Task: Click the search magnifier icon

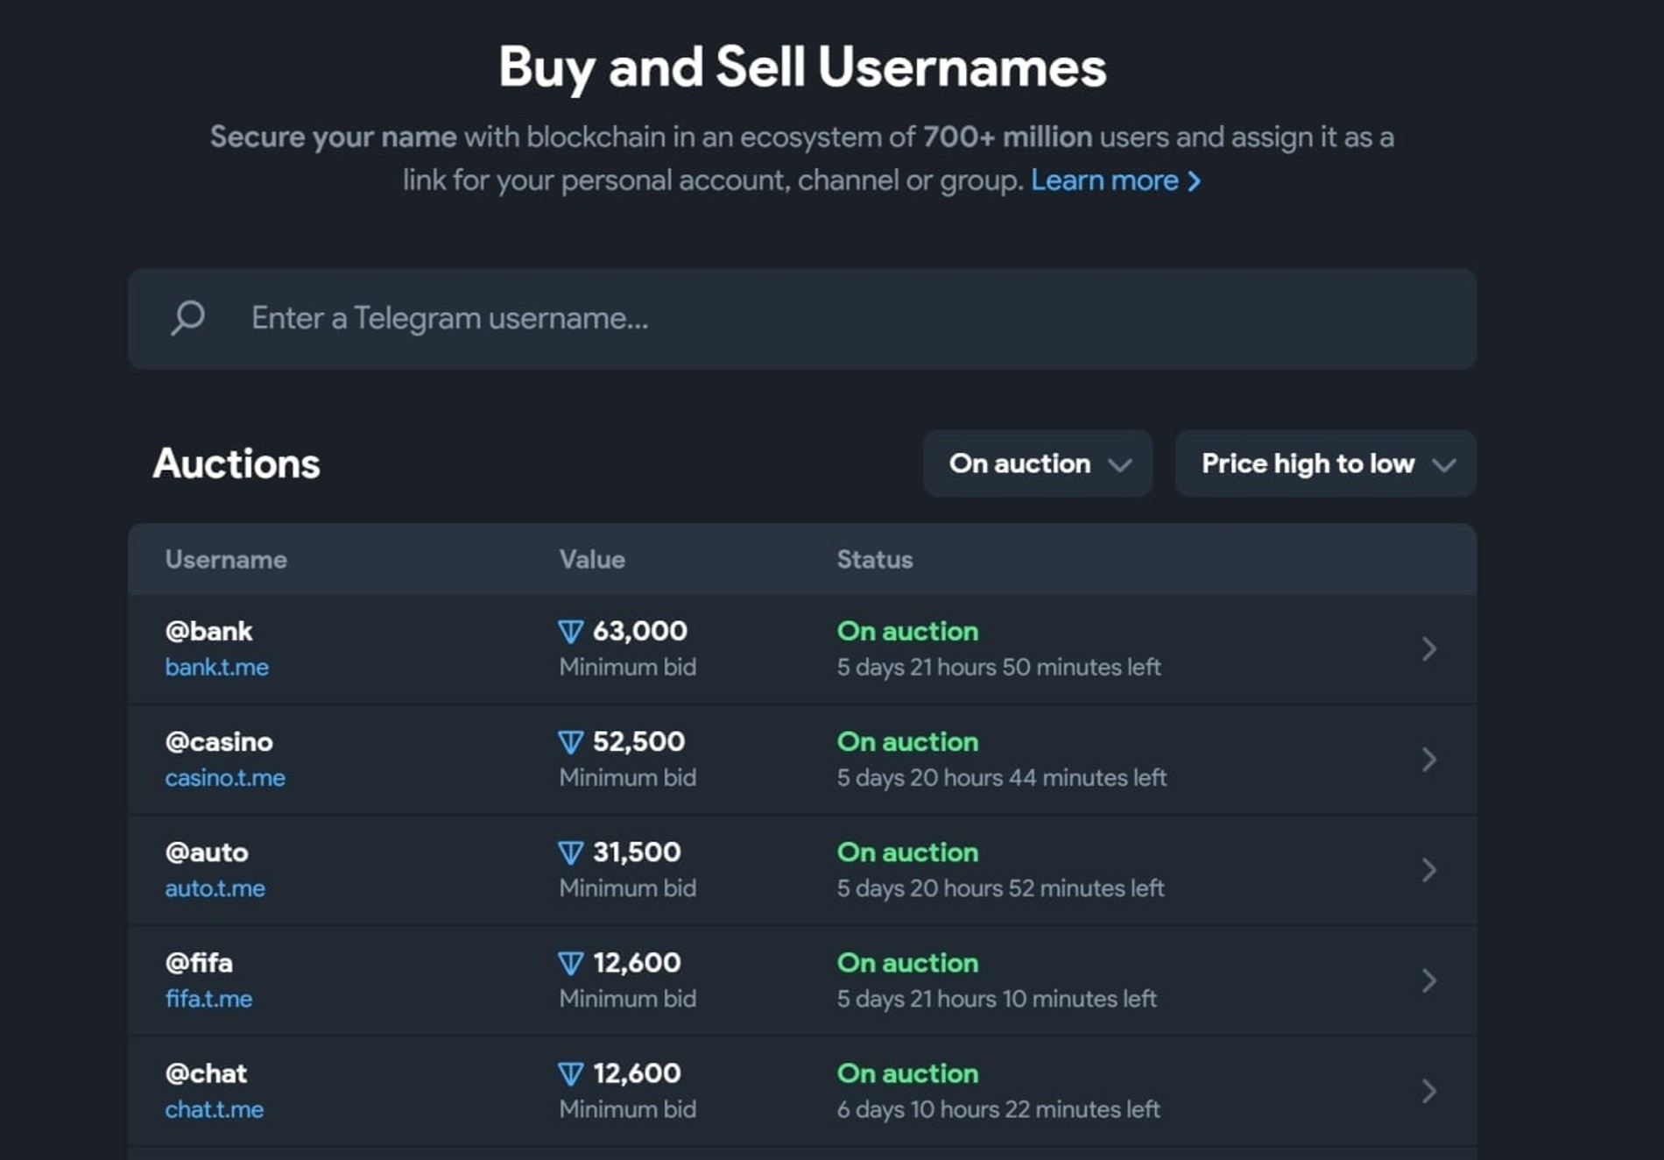Action: click(x=187, y=317)
